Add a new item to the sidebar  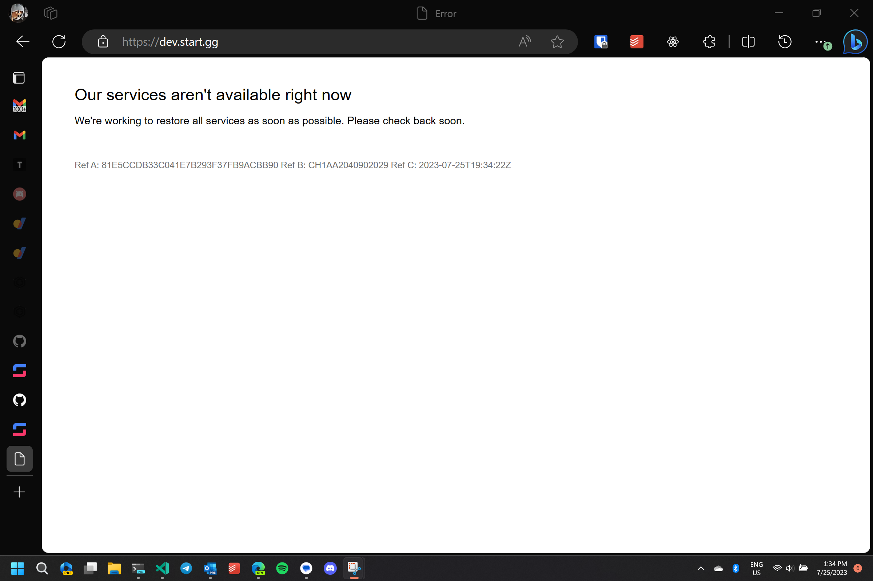(19, 492)
